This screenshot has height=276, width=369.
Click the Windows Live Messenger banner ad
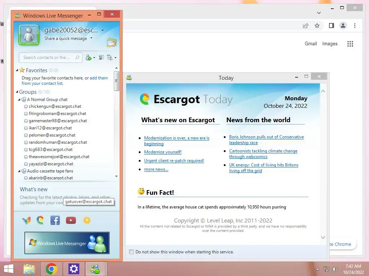67,243
